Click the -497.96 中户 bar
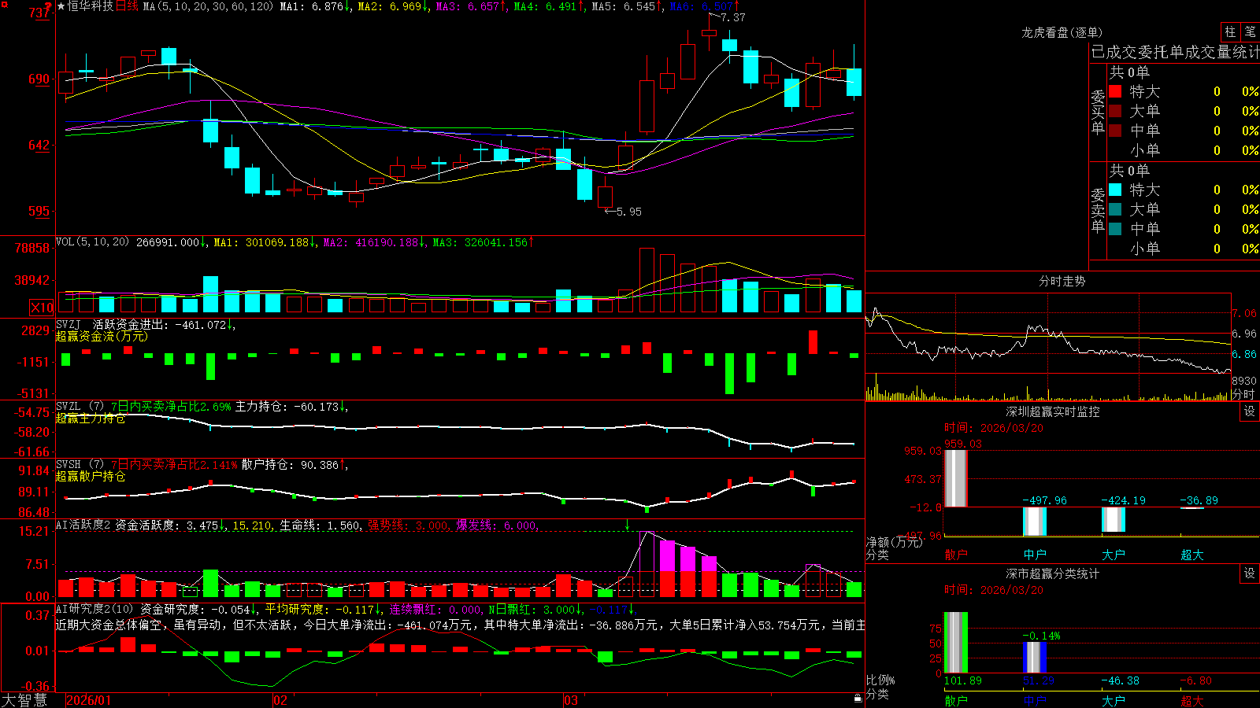 (1035, 522)
